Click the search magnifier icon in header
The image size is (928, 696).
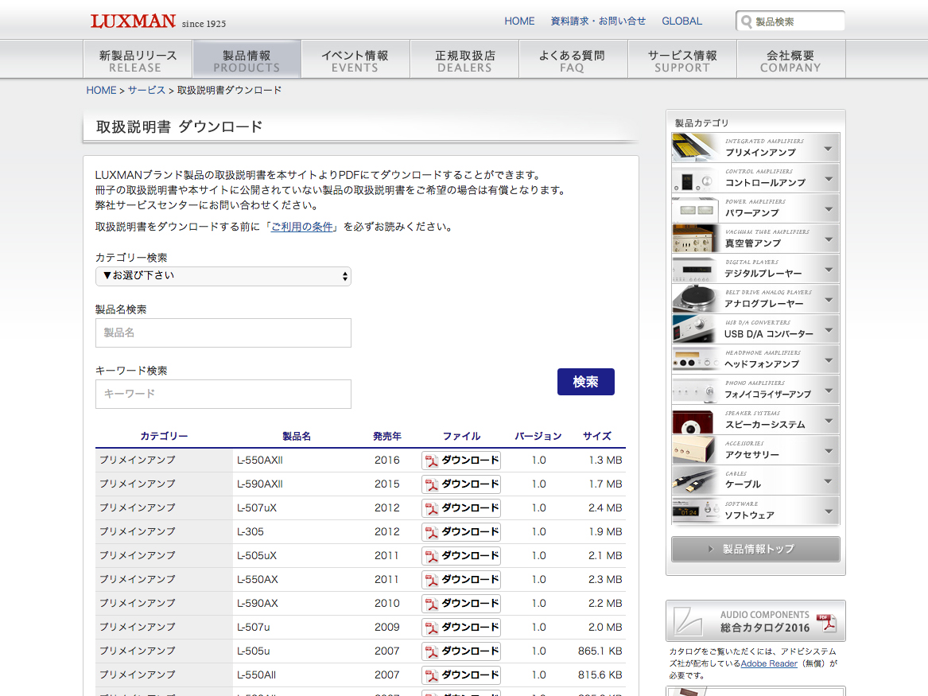(x=746, y=22)
